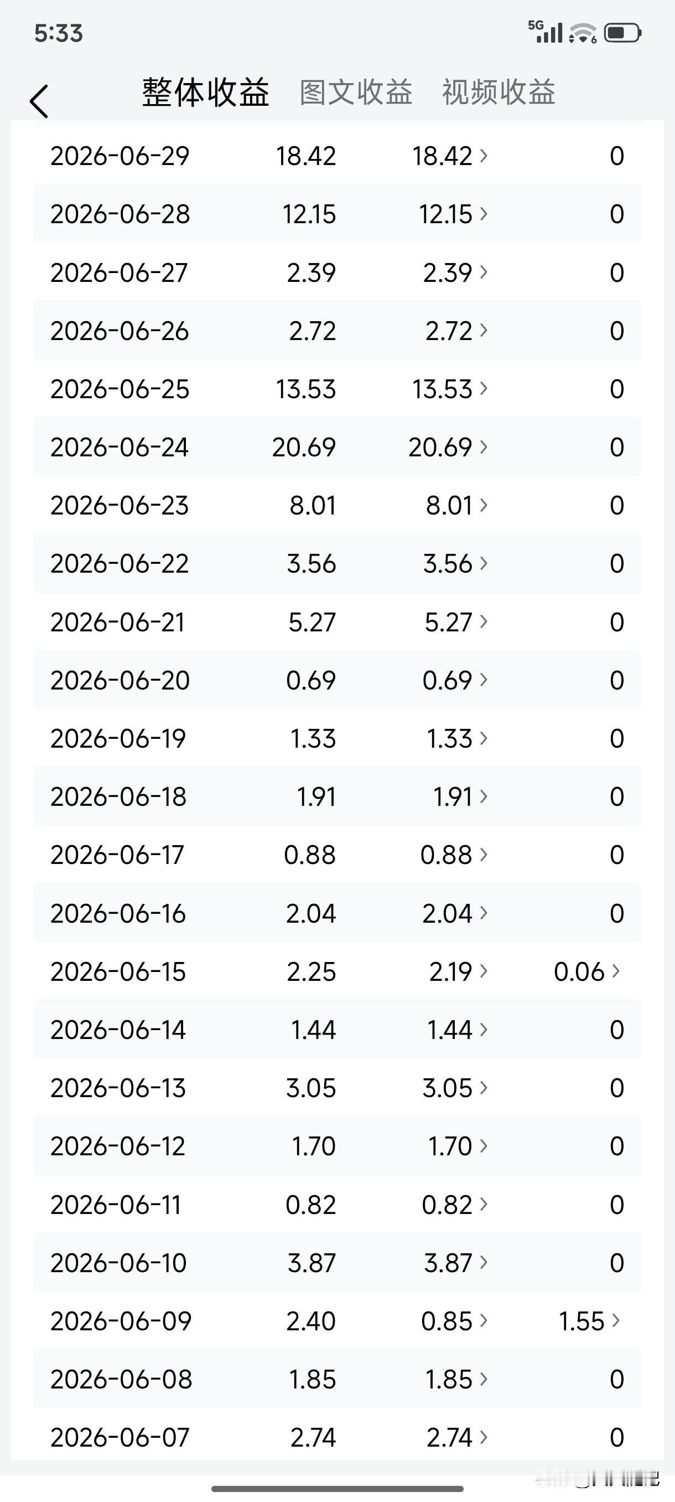This screenshot has width=675, height=1502.
Task: Tap the back arrow icon
Action: pyautogui.click(x=39, y=101)
